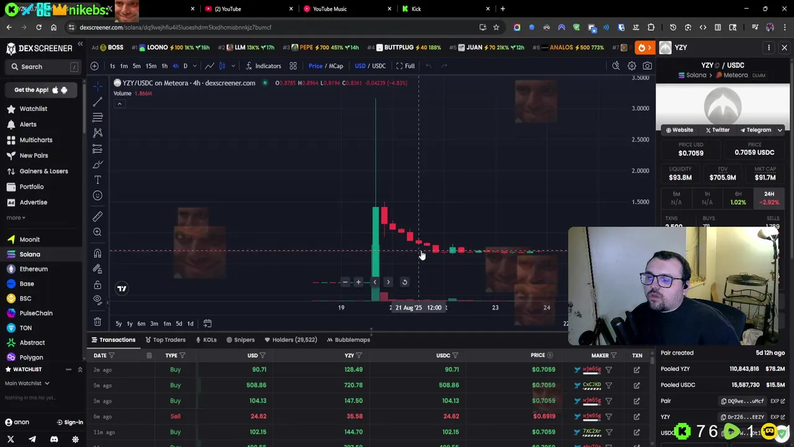Zoom out the chart with minus button
Image resolution: width=794 pixels, height=447 pixels.
345,282
